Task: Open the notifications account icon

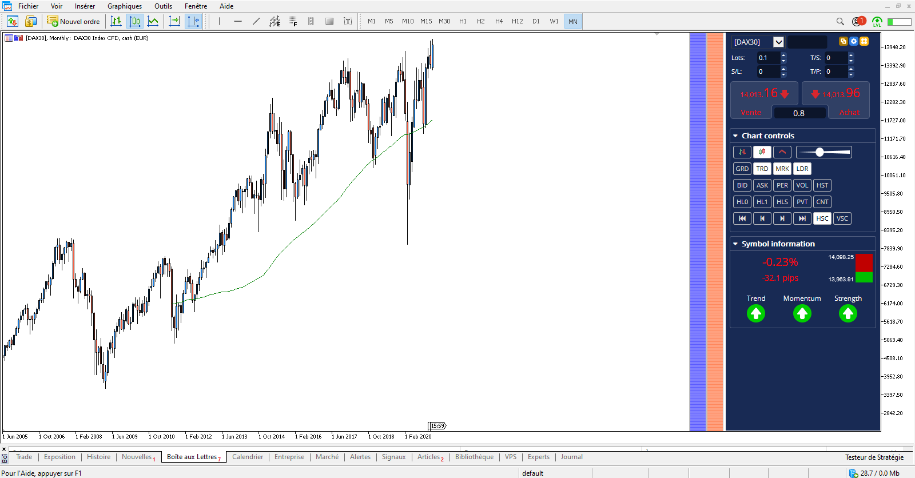Action: (858, 22)
